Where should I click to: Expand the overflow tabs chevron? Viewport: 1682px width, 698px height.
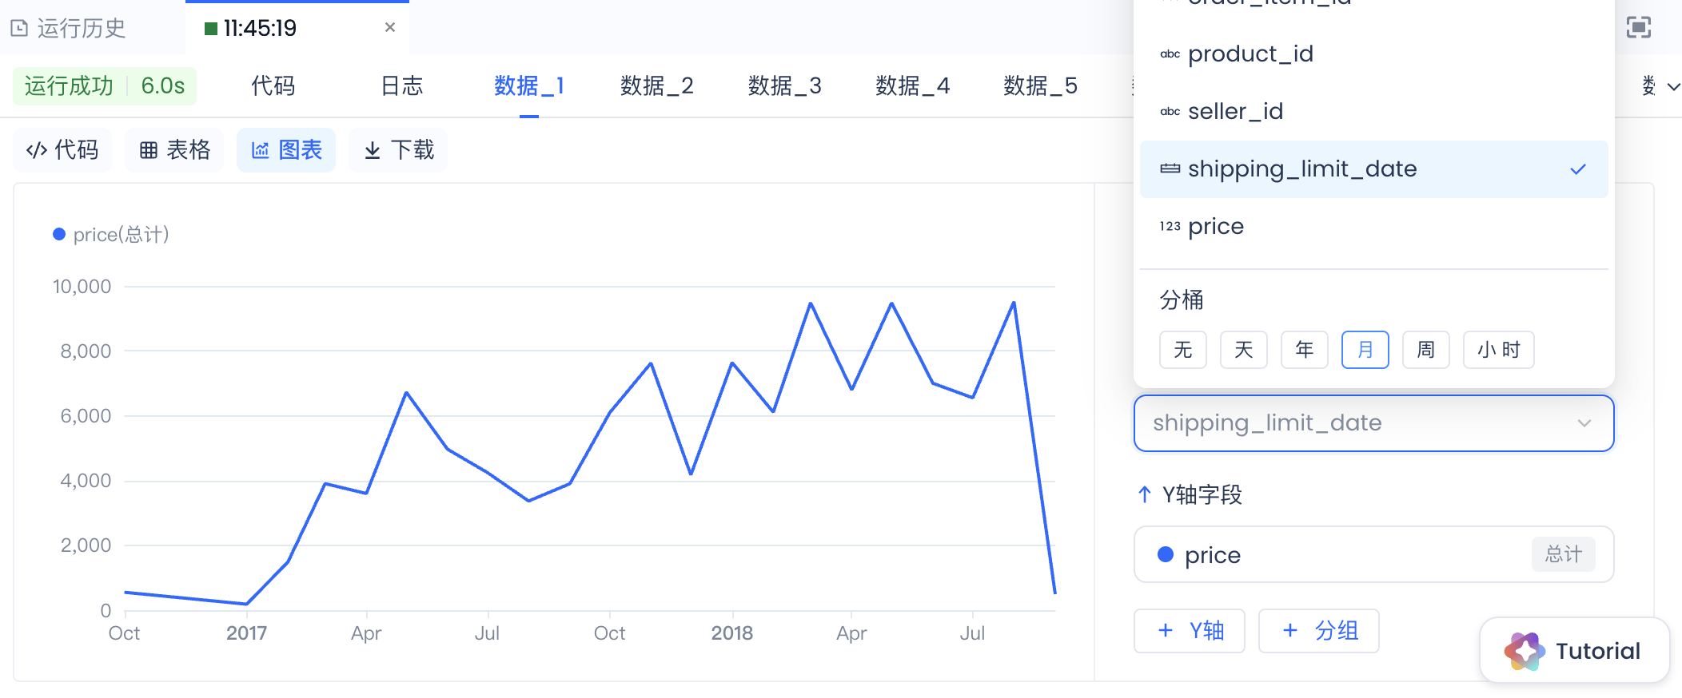[1673, 86]
